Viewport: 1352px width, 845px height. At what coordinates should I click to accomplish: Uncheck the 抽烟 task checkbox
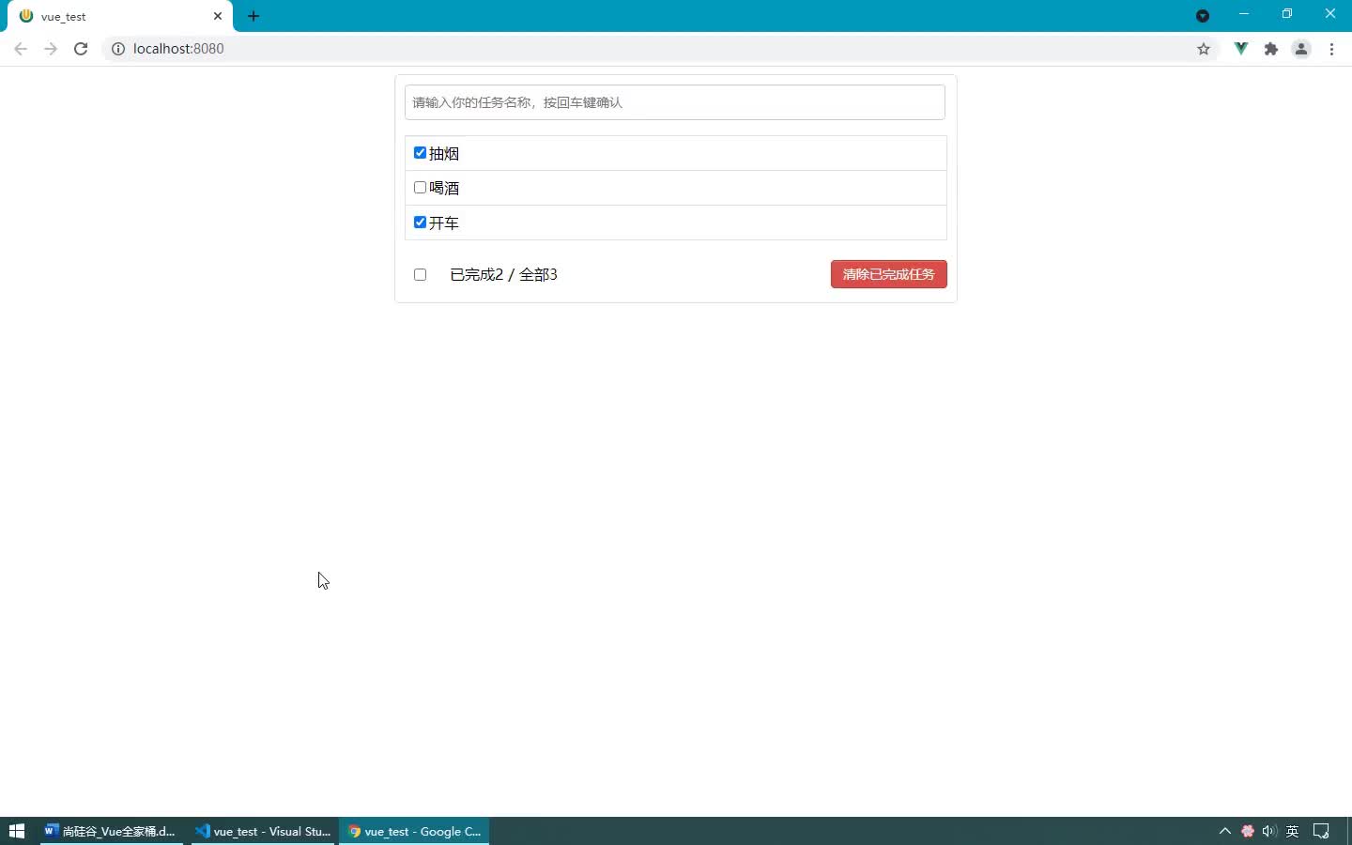click(x=420, y=153)
